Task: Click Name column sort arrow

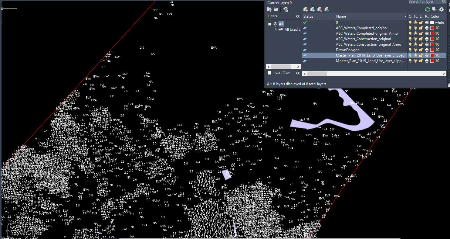Action: pos(405,16)
